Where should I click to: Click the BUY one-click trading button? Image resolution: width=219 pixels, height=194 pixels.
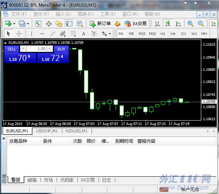[x=61, y=49]
